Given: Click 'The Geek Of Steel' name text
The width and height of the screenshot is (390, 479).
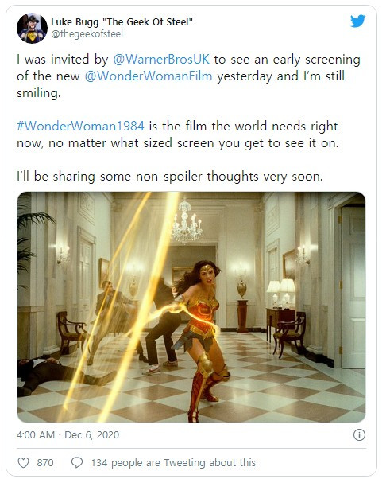Looking at the screenshot, I should point(149,21).
